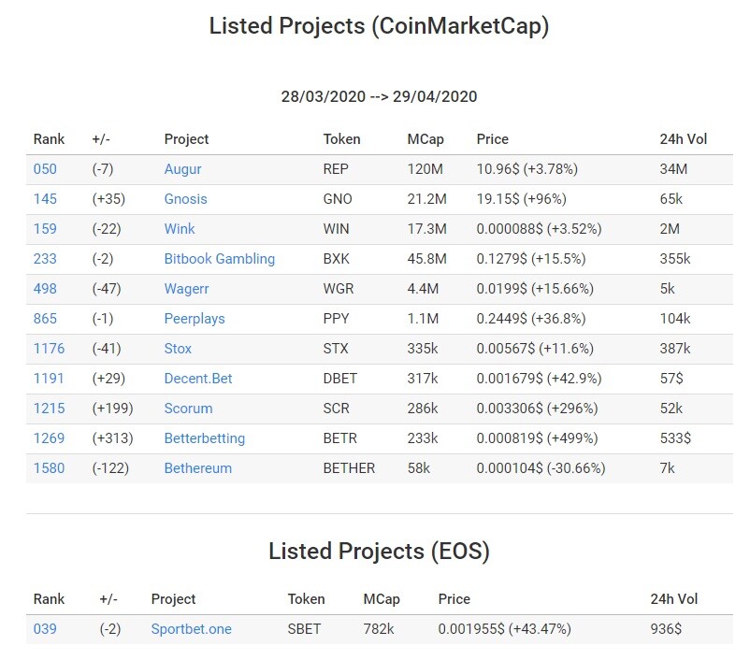Click the date range 28/03/2020 --> 29/04/2020
This screenshot has height=660, width=750.
tap(379, 96)
